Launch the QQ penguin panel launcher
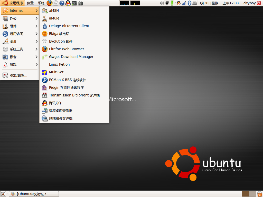Image resolution: width=263 pixels, height=197 pixels. point(68,3)
